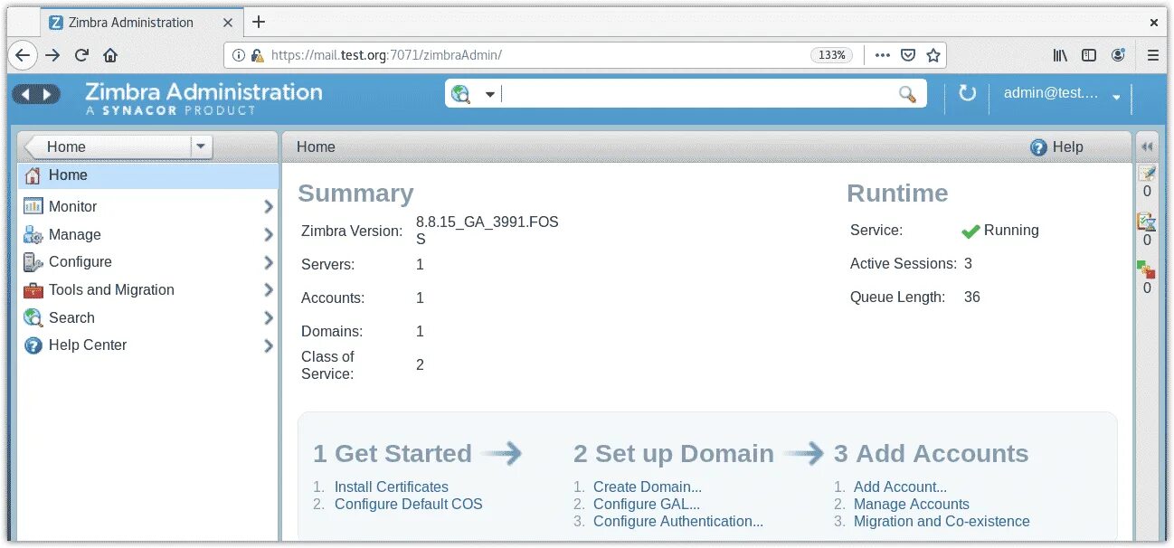
Task: Click the site security padlock icon
Action: pos(257,55)
